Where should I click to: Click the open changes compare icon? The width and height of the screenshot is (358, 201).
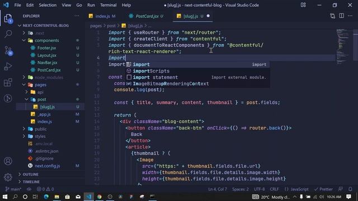point(332,16)
